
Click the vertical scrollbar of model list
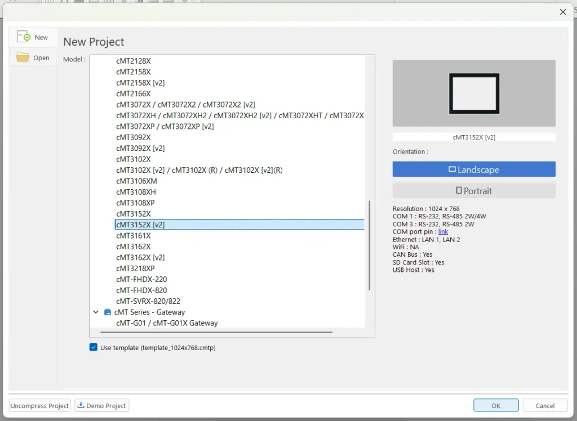pyautogui.click(x=370, y=245)
